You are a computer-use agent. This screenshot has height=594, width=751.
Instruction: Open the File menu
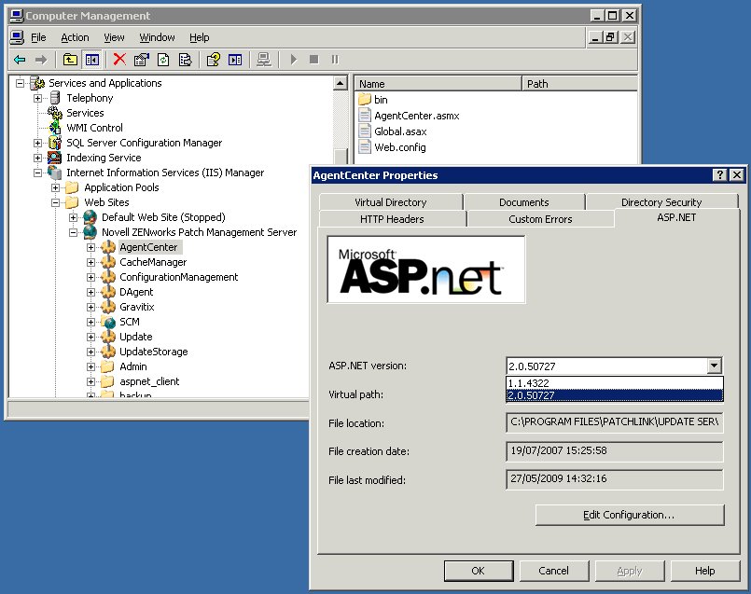click(x=38, y=37)
